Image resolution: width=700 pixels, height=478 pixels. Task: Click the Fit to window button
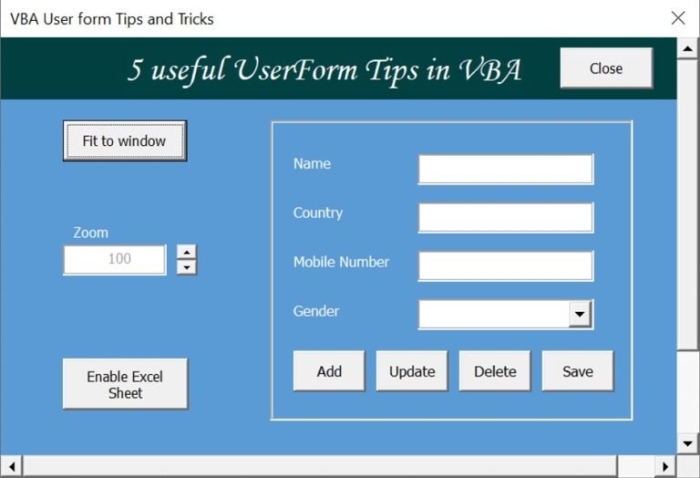pyautogui.click(x=125, y=140)
